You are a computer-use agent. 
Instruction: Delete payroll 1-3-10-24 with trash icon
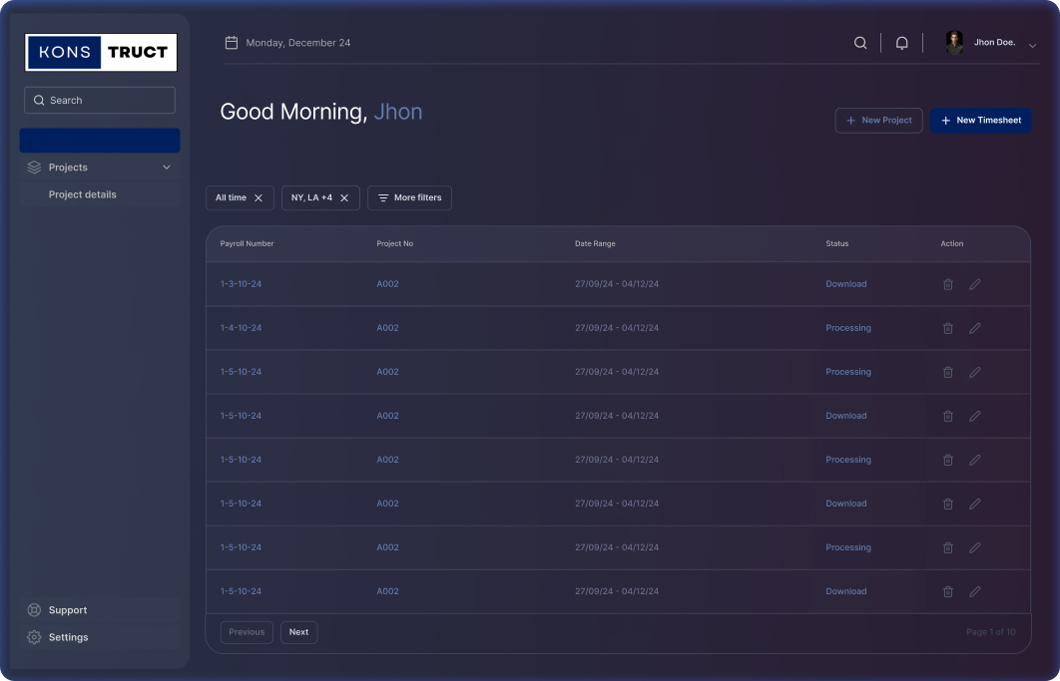(x=948, y=284)
